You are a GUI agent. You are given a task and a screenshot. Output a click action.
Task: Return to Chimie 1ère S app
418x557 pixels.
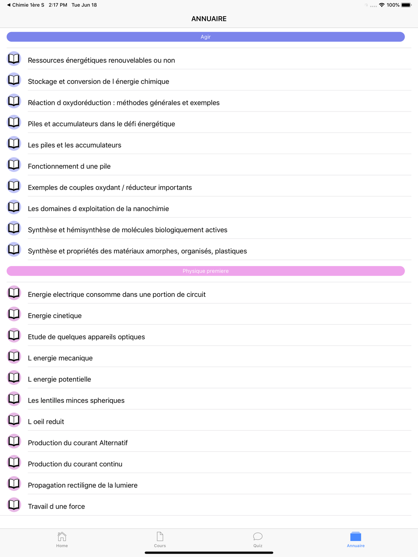(25, 5)
